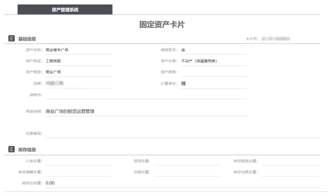
Task: Click the 入库总量 label
Action: click(x=34, y=161)
